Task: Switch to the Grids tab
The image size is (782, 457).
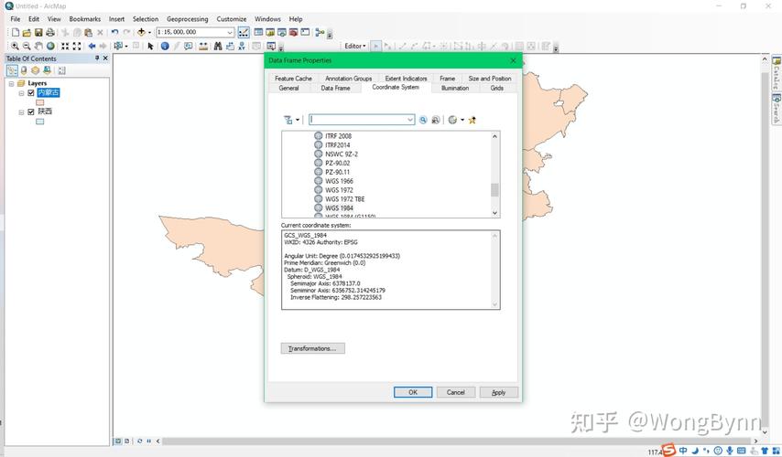Action: coord(496,88)
